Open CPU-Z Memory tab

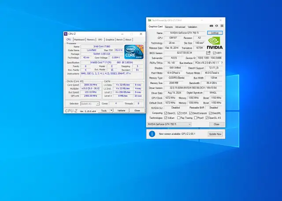tap(91, 40)
